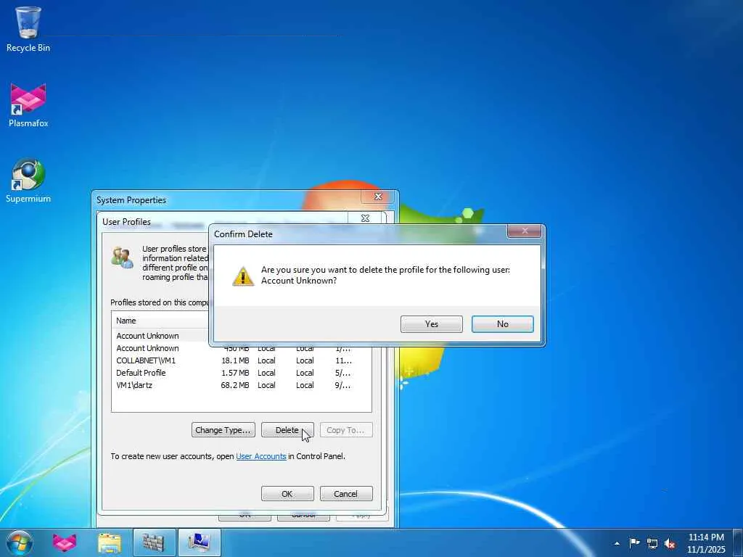This screenshot has height=557, width=743.
Task: Select the second Account Unknown profile row
Action: (241, 348)
